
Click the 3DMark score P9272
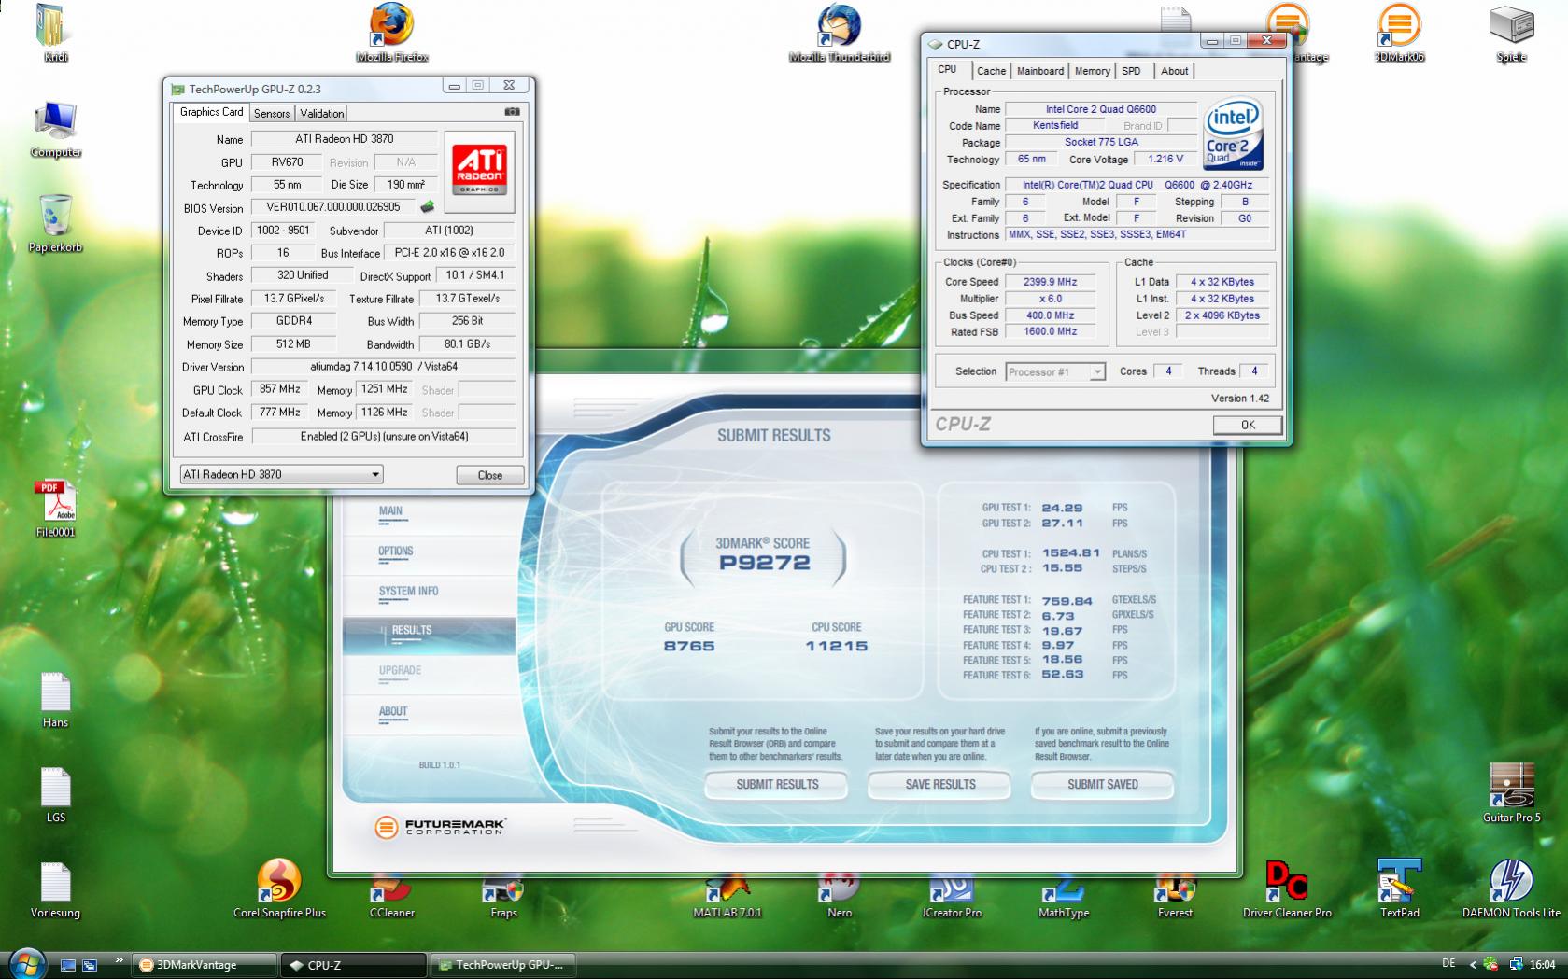[764, 563]
